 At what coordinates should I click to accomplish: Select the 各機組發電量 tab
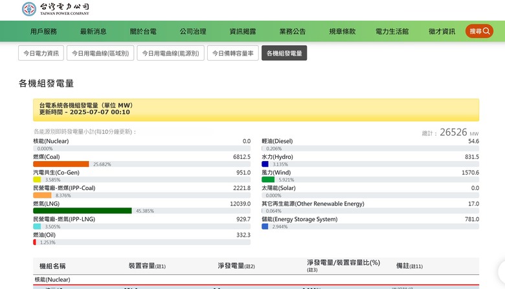[x=284, y=53]
